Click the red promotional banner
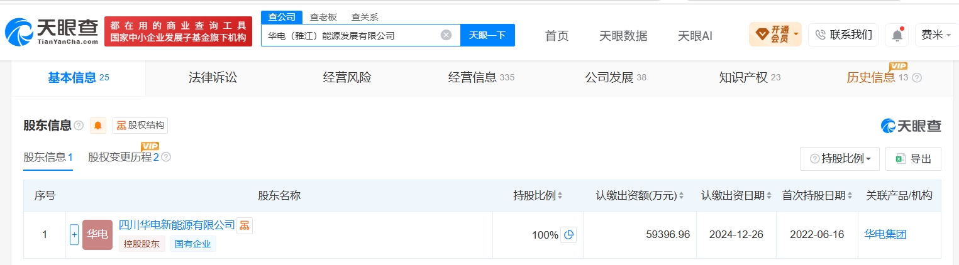This screenshot has height=265, width=959. [x=178, y=31]
